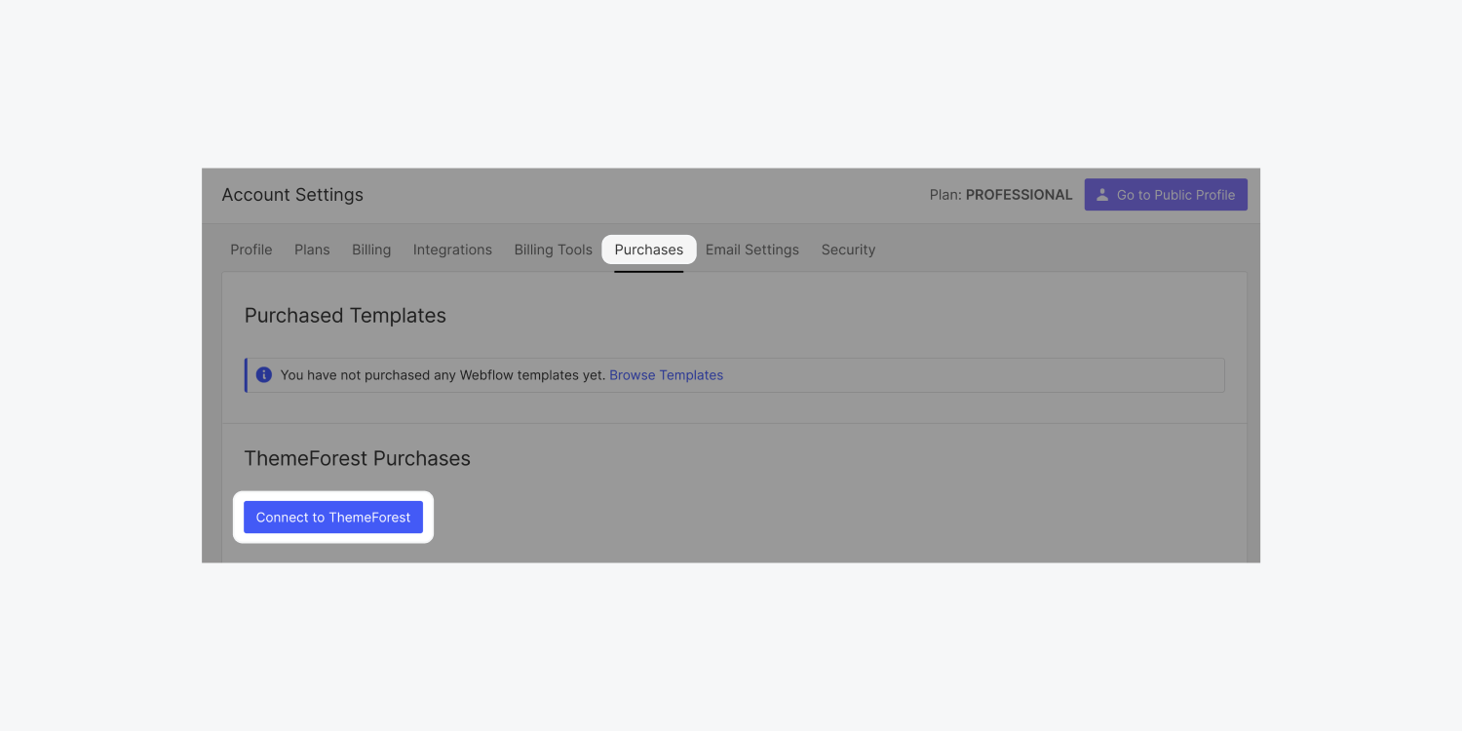Open the Billing Tools tab
The width and height of the screenshot is (1463, 732).
click(x=553, y=250)
